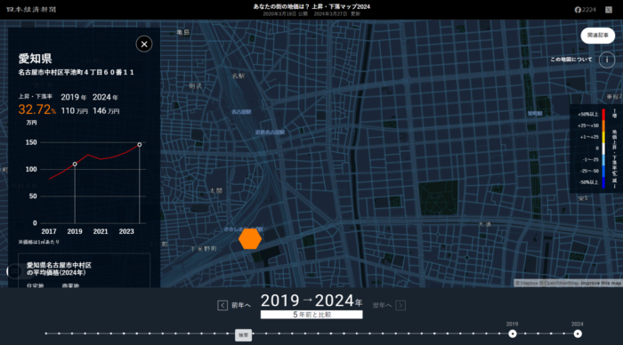Open the 日本経済新聞 logo link

(x=31, y=10)
